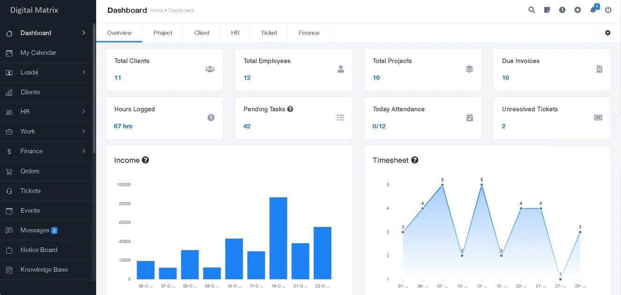Viewport: 621px width, 295px height.
Task: Click the Pending Tasks value 42
Action: click(x=247, y=126)
